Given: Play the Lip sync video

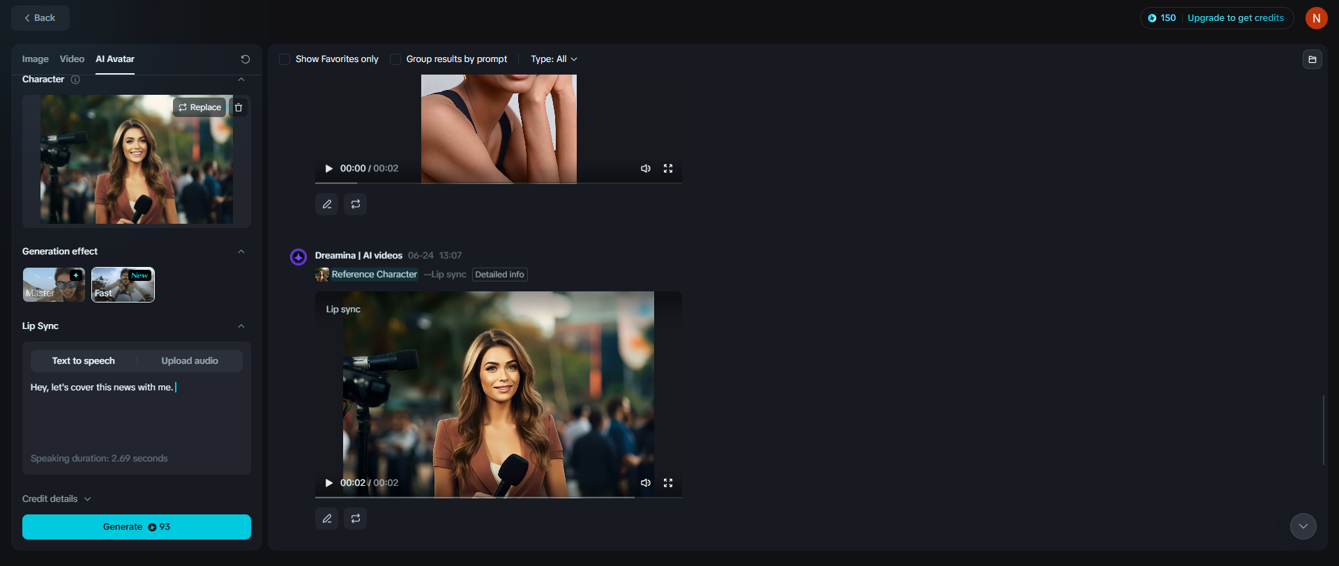Looking at the screenshot, I should [x=329, y=483].
